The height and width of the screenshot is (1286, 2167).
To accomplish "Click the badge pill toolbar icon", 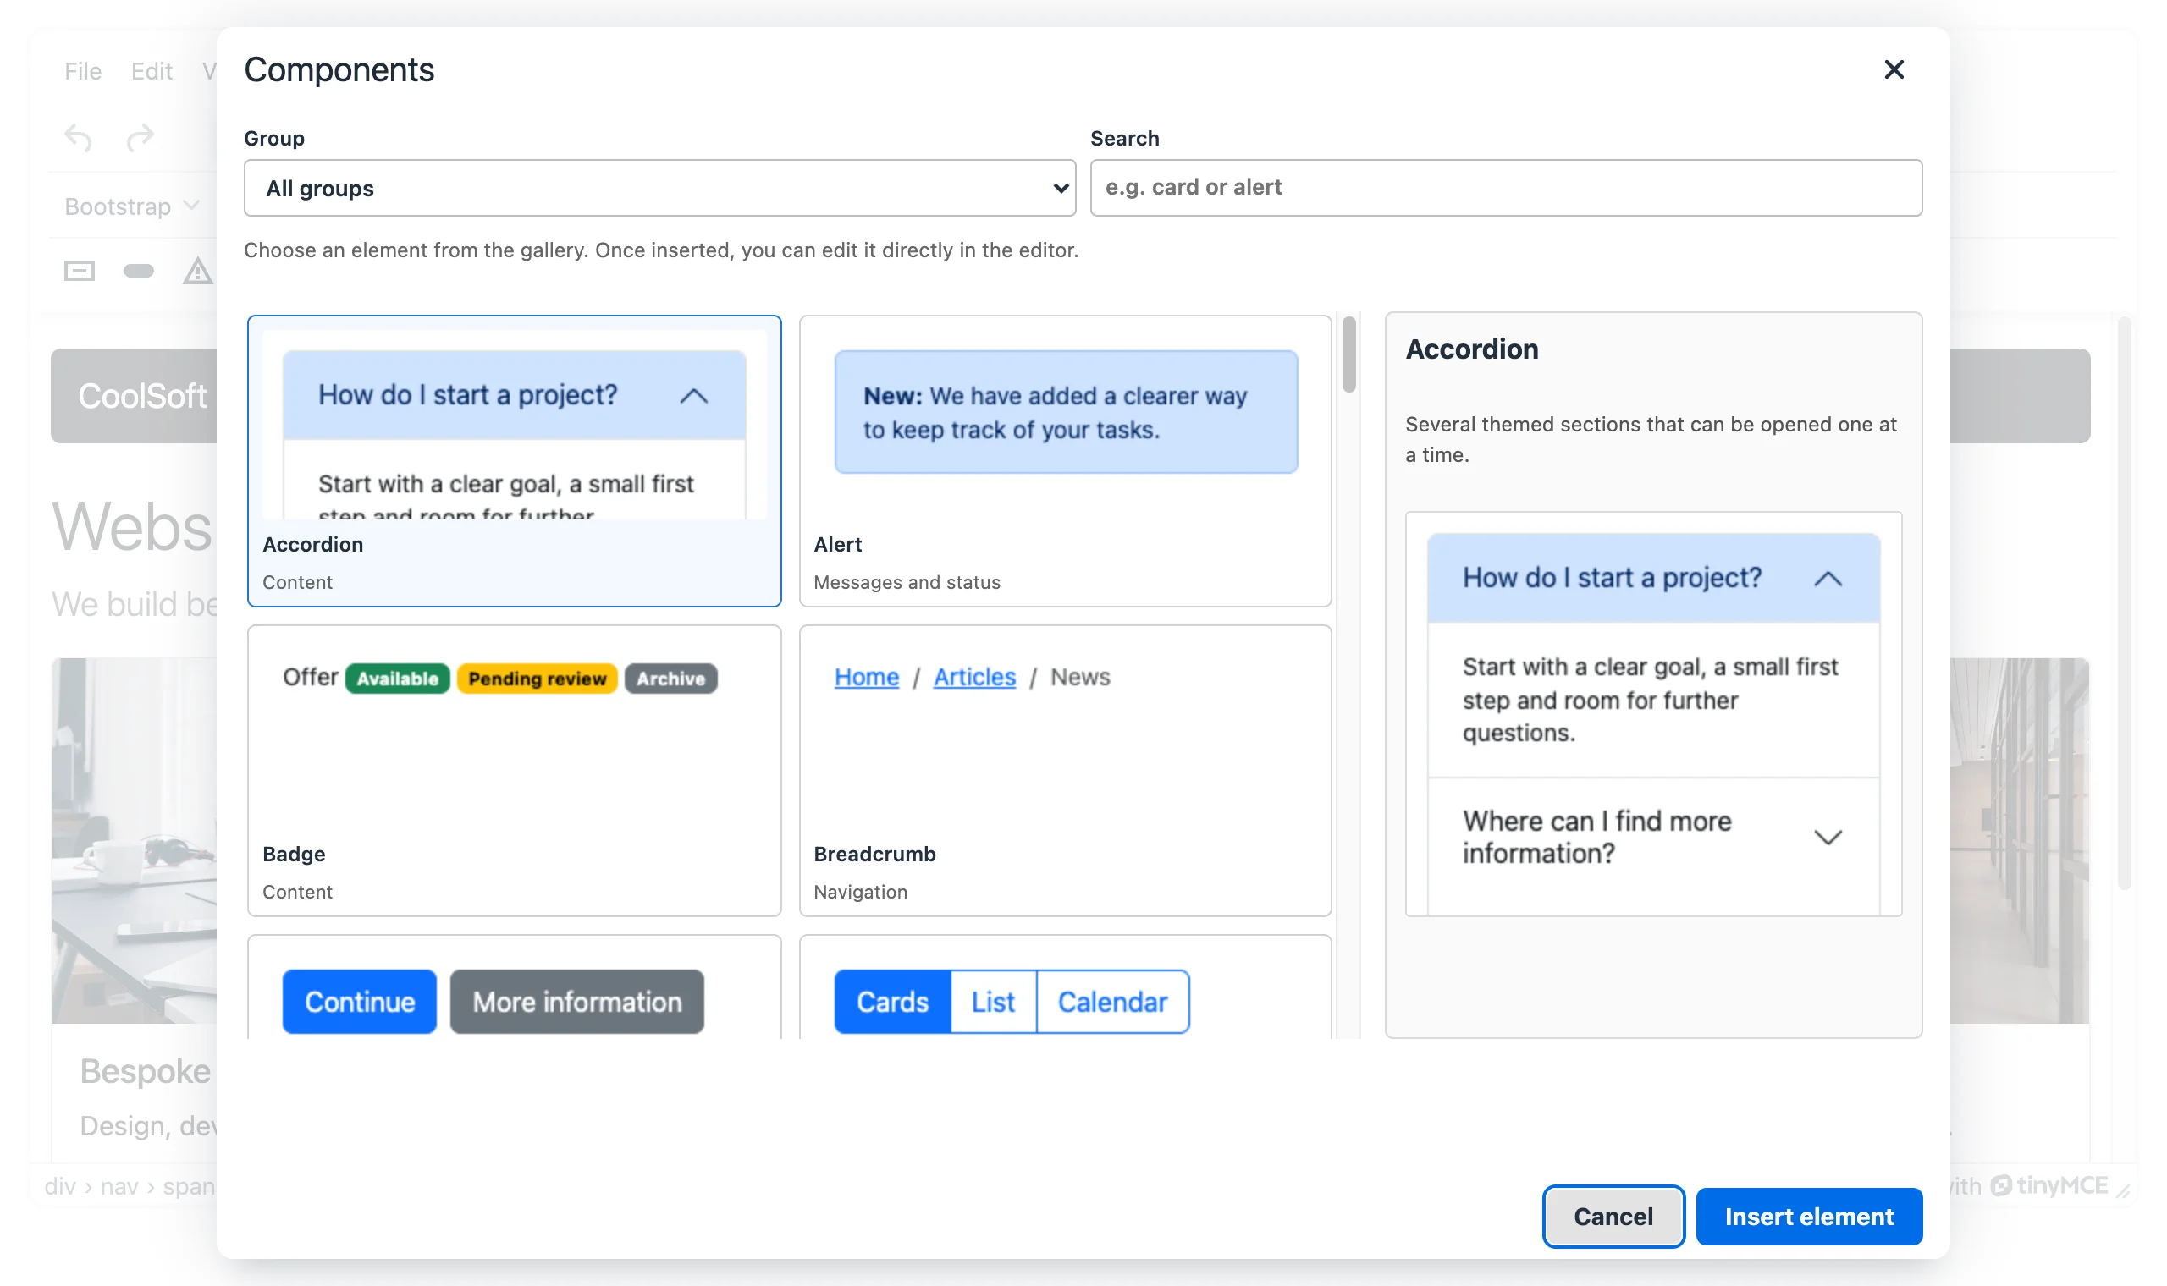I will (139, 272).
